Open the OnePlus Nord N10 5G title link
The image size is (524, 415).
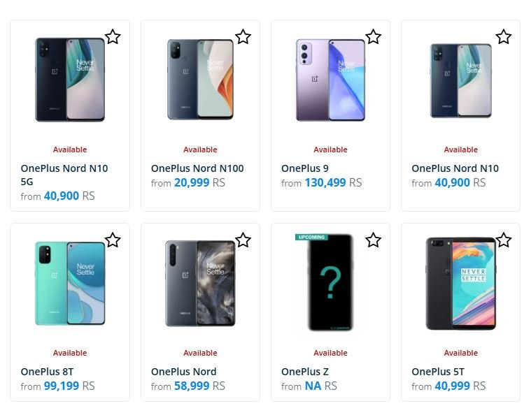(64, 175)
